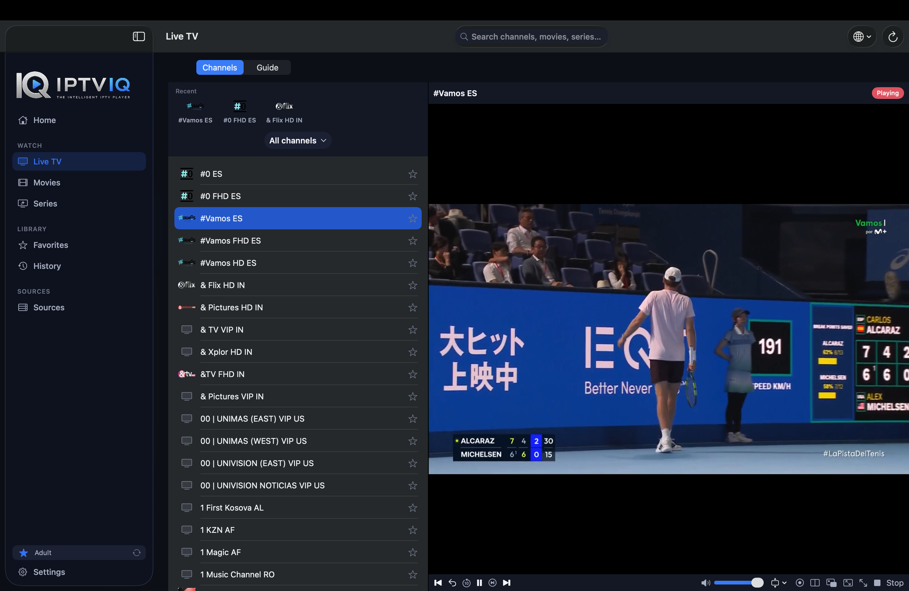Rewind ten seconds in the player
The image size is (909, 591).
[x=466, y=582]
